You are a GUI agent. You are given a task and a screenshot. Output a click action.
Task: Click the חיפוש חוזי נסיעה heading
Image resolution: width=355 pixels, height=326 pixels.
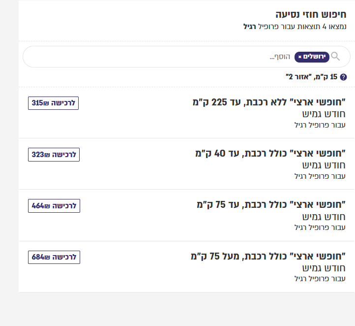click(310, 14)
